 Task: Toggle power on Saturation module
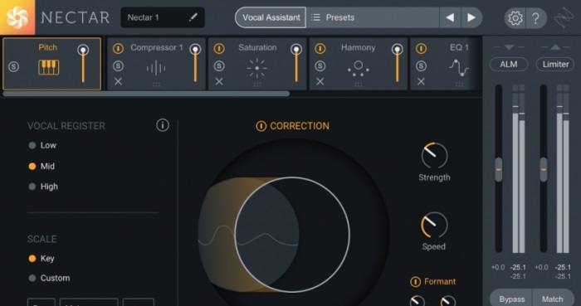pyautogui.click(x=219, y=48)
